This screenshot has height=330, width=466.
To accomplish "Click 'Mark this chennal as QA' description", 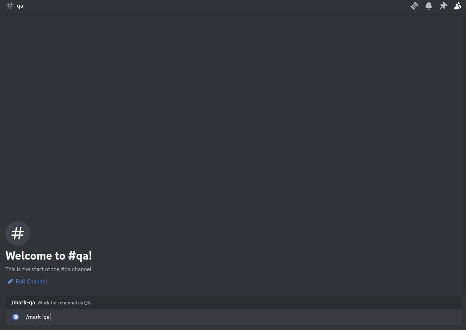I will 64,303.
